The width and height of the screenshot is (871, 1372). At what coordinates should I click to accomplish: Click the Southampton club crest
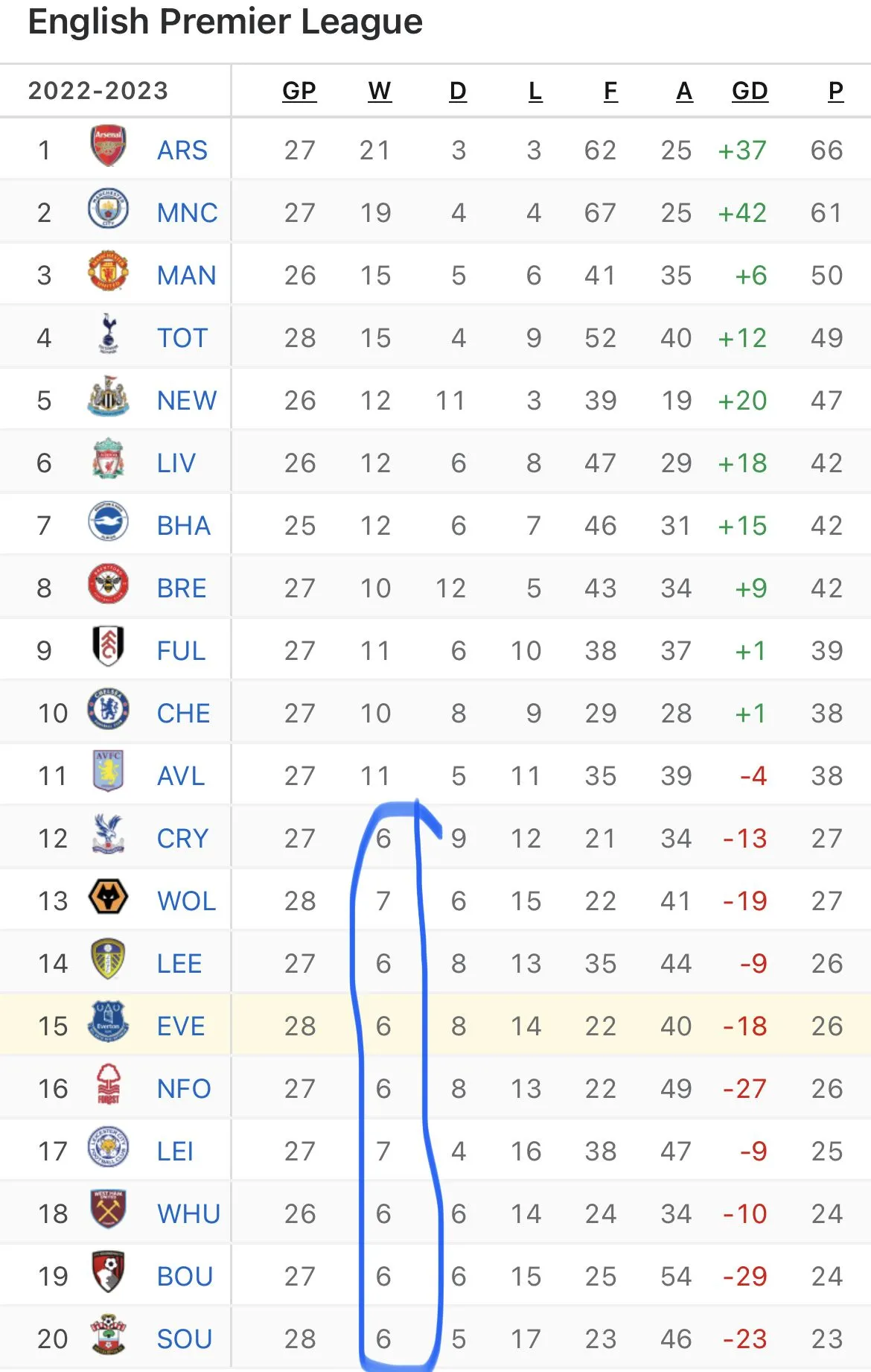tap(108, 1336)
